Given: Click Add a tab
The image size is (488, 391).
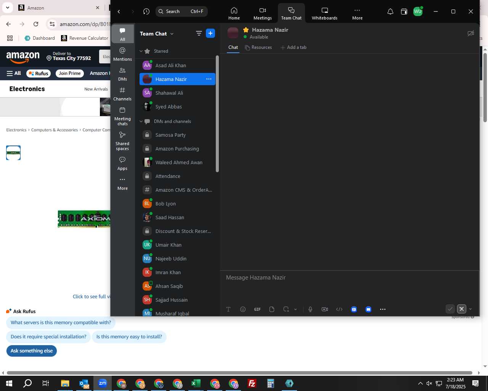Looking at the screenshot, I should coord(294,47).
